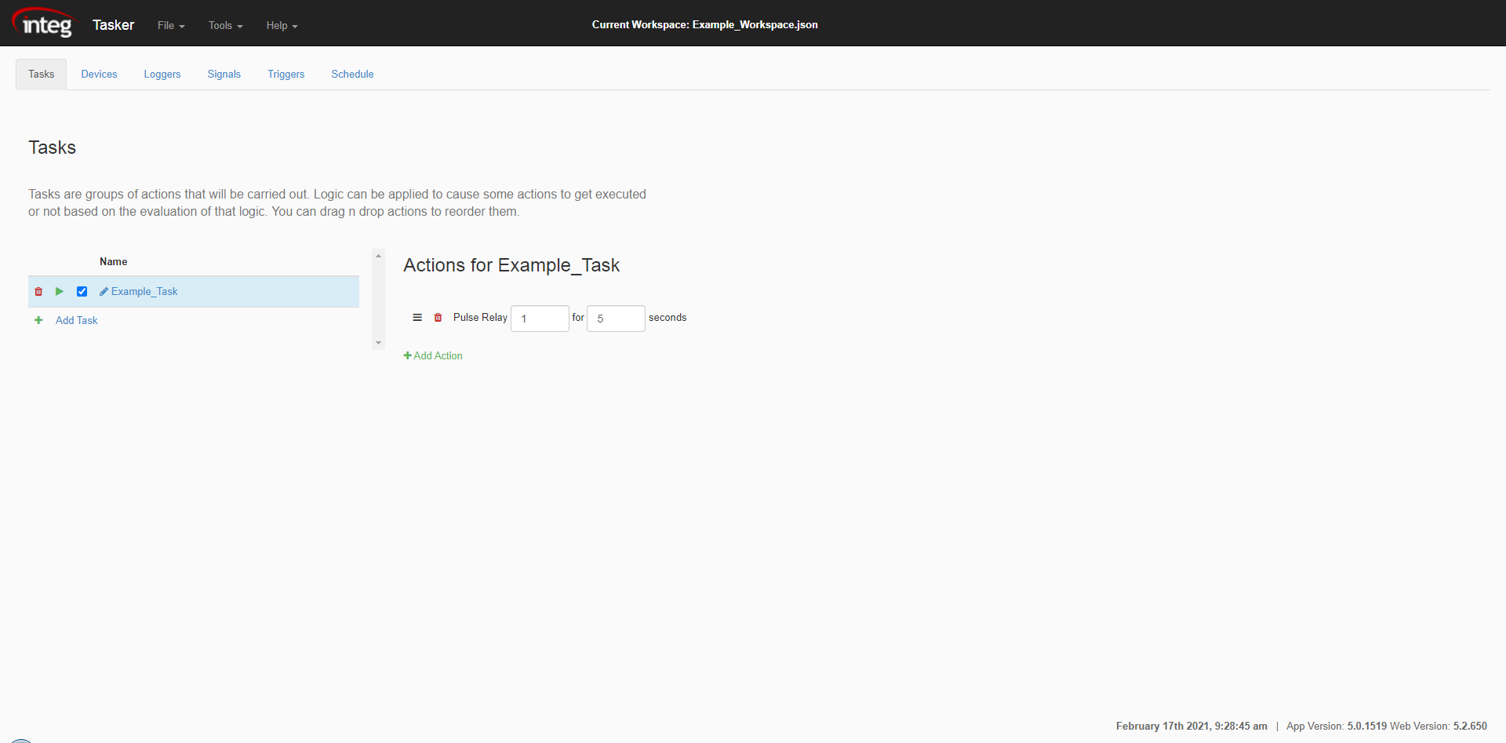
Task: Click the February 17th 2021 timestamp
Action: [1191, 726]
